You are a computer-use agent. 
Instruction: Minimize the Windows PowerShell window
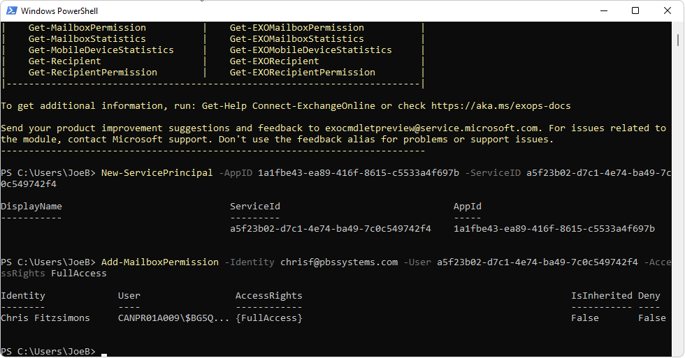pos(603,11)
